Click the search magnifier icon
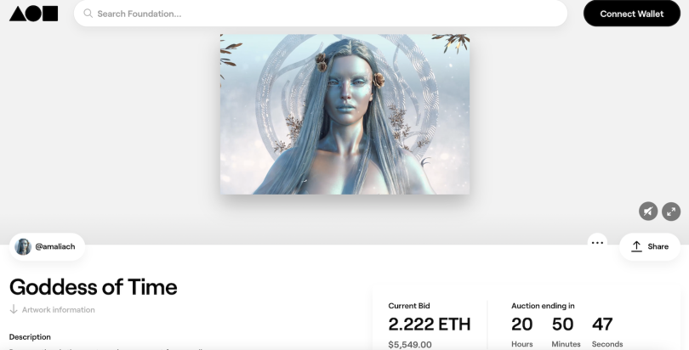This screenshot has height=350, width=689. (x=88, y=14)
